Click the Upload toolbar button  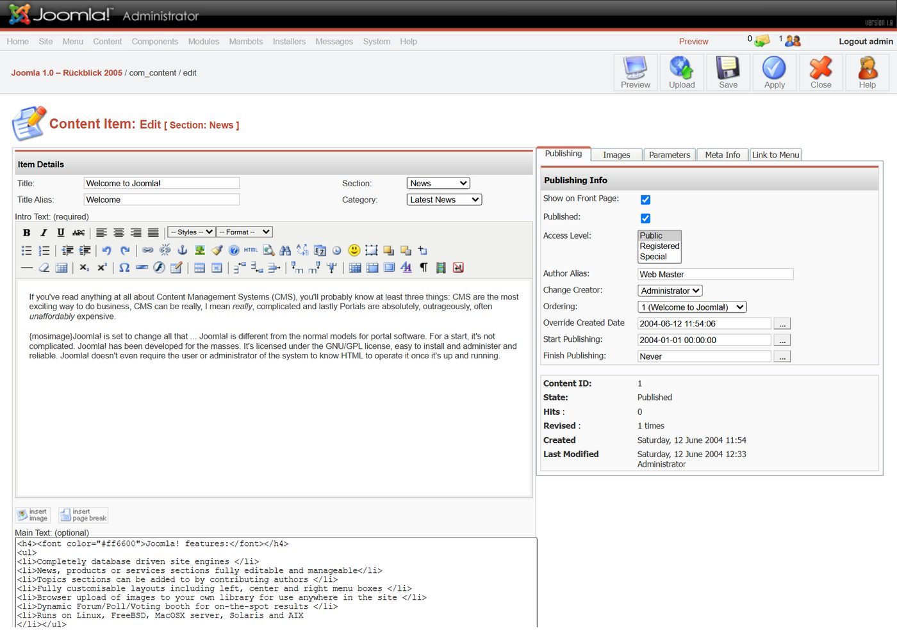tap(682, 72)
